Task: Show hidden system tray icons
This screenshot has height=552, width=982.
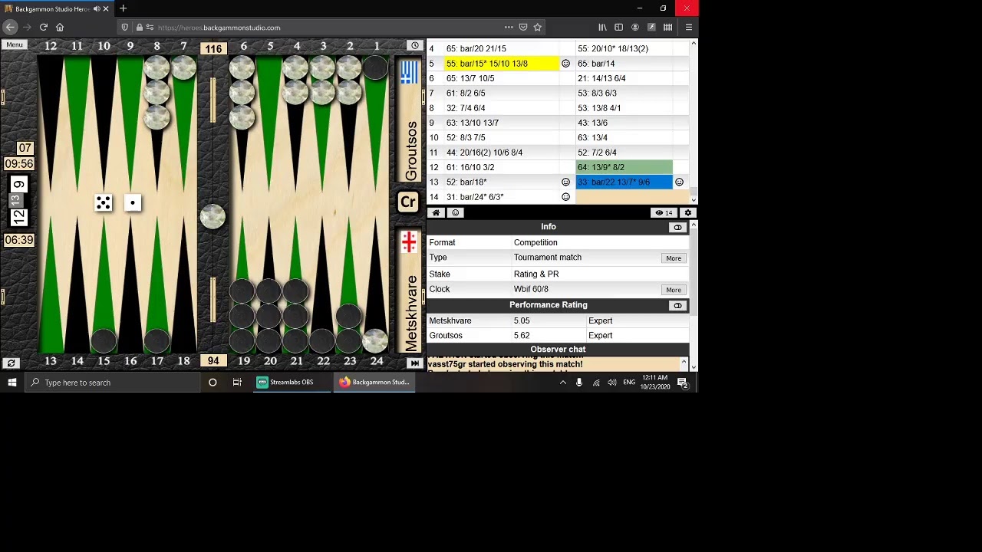Action: tap(562, 383)
